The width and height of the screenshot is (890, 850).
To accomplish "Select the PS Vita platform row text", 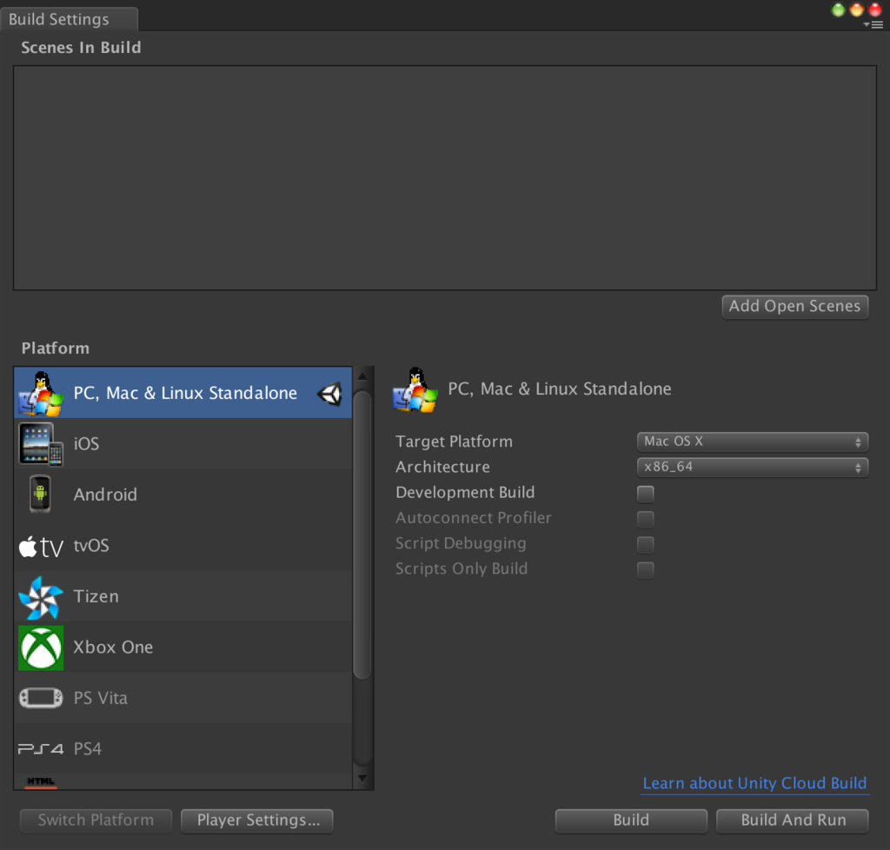I will click(101, 698).
